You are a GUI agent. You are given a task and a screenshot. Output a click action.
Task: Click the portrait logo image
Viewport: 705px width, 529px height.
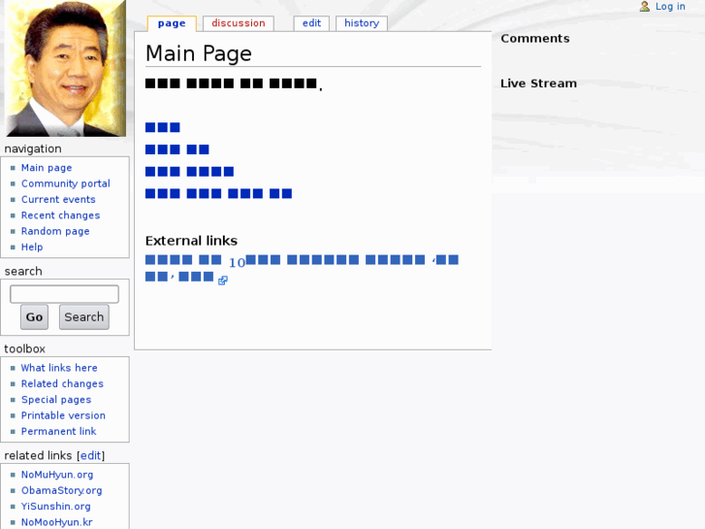pos(66,69)
